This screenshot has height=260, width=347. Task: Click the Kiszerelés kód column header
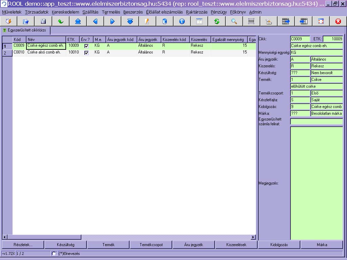(175, 40)
